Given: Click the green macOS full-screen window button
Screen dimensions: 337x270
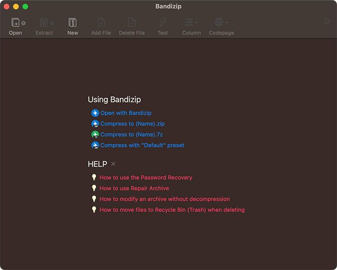Looking at the screenshot, I should click(x=25, y=7).
